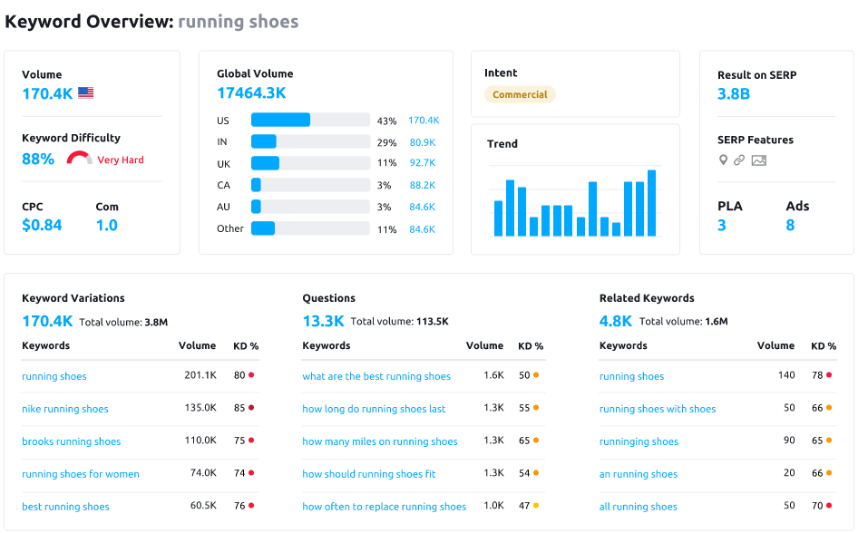Click red KD dot for nike running shoes
This screenshot has height=533, width=868.
pos(251,408)
